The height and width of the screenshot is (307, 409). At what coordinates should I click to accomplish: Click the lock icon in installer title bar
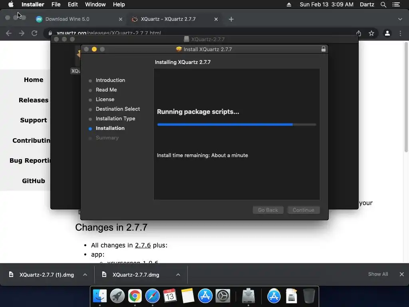point(324,49)
